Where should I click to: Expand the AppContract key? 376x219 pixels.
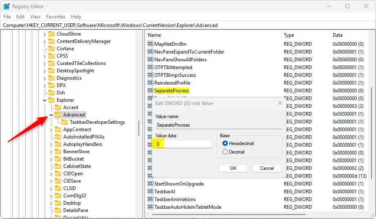tap(51, 130)
